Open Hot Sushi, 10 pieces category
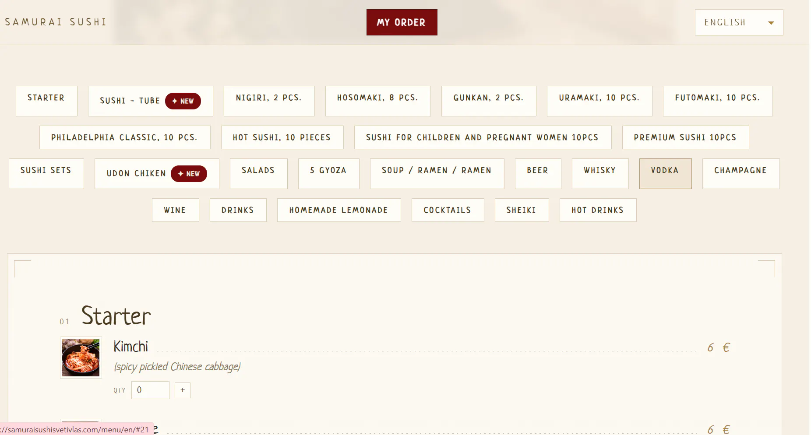 coord(282,137)
